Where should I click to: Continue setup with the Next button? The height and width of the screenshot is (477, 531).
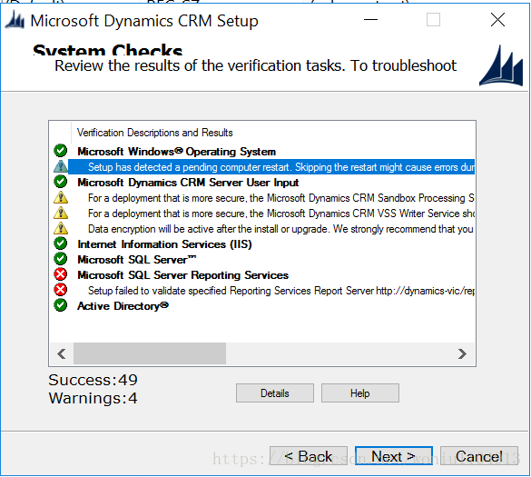(394, 456)
